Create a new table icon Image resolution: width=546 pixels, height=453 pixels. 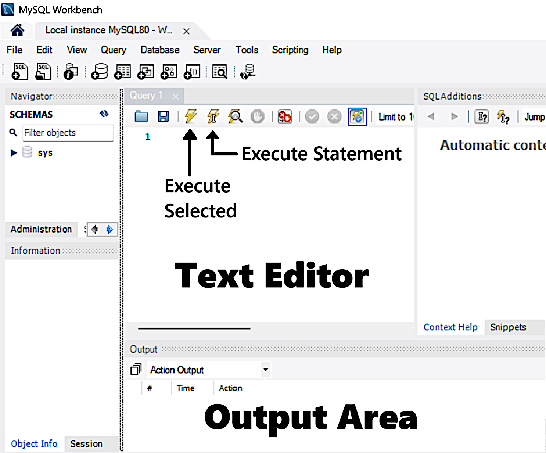click(x=122, y=71)
